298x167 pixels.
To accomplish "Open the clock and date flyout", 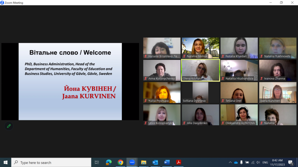I will tap(277, 162).
